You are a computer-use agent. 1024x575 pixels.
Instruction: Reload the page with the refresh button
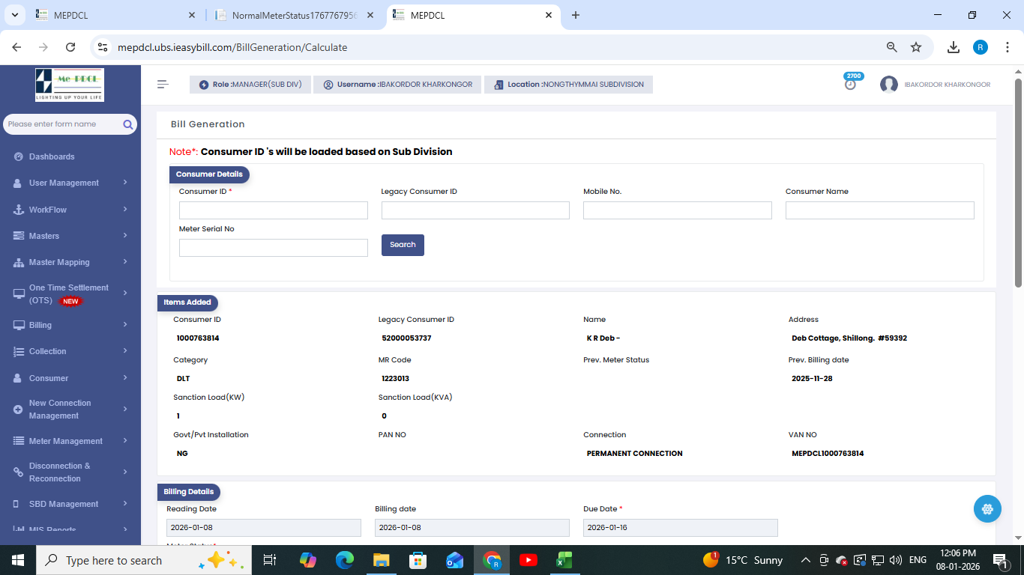pos(70,47)
